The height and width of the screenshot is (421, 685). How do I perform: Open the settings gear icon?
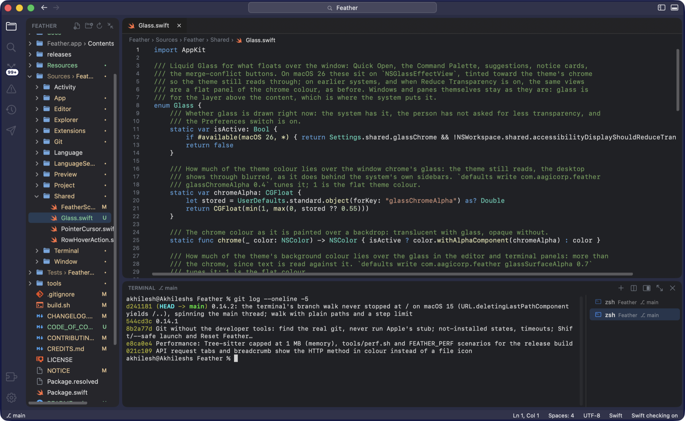[x=11, y=397]
